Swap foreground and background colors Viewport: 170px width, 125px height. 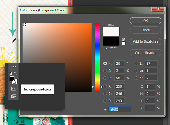tap(16, 73)
